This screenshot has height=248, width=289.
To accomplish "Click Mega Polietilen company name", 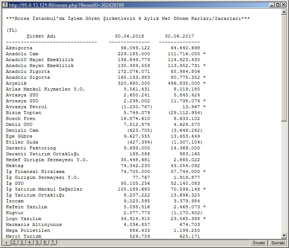I will (x=28, y=231).
